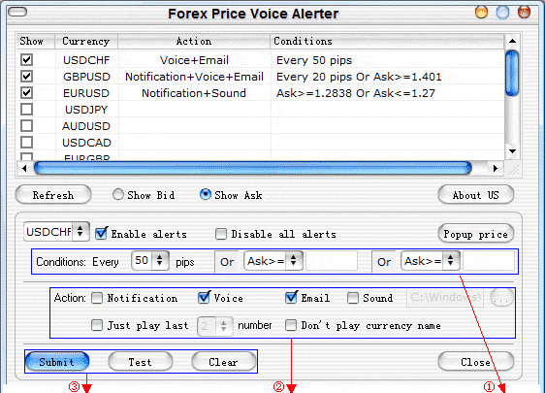Viewport: 545px width, 393px height.
Task: Click the list's scroll up arrow
Action: point(512,41)
